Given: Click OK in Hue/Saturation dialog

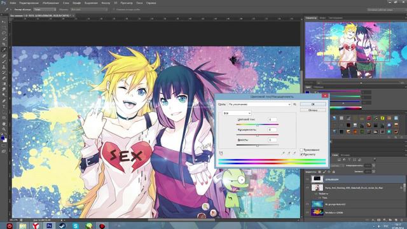Looking at the screenshot, I should click(x=313, y=104).
